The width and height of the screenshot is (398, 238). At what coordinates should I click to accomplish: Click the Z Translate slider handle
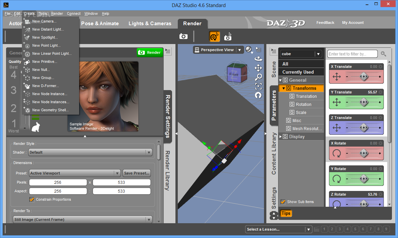[364, 128]
